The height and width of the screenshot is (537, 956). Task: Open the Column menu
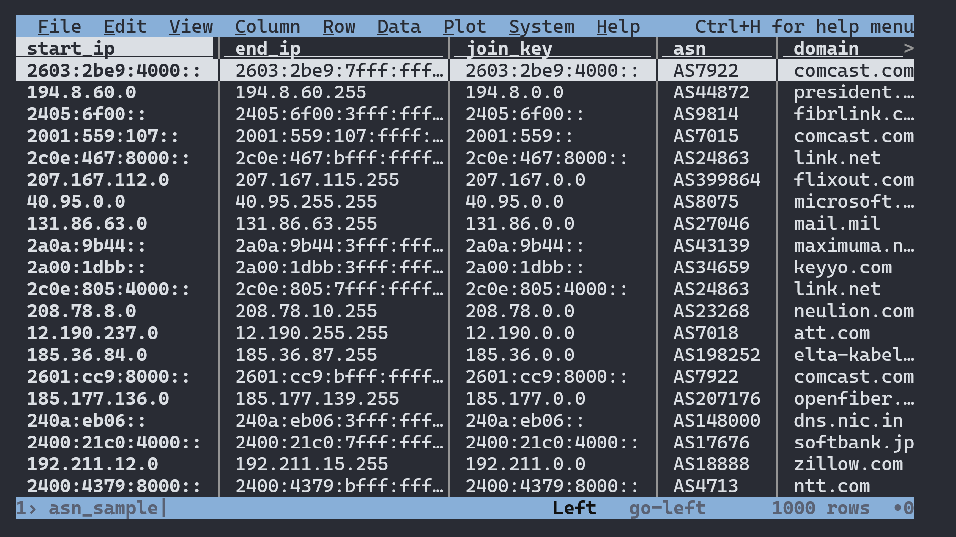tap(268, 26)
